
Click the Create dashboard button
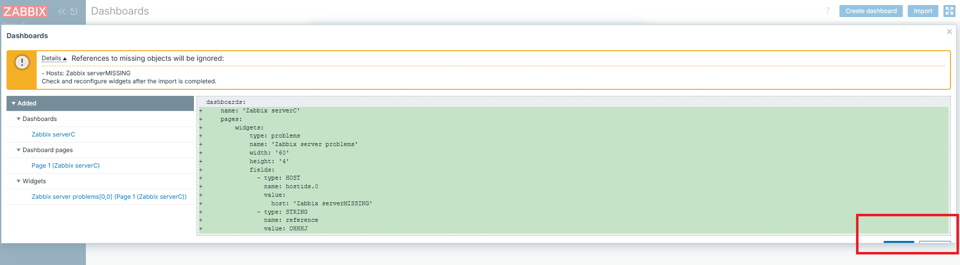pos(871,11)
